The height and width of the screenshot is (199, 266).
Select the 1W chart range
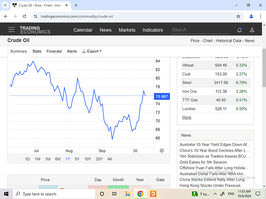[38, 159]
